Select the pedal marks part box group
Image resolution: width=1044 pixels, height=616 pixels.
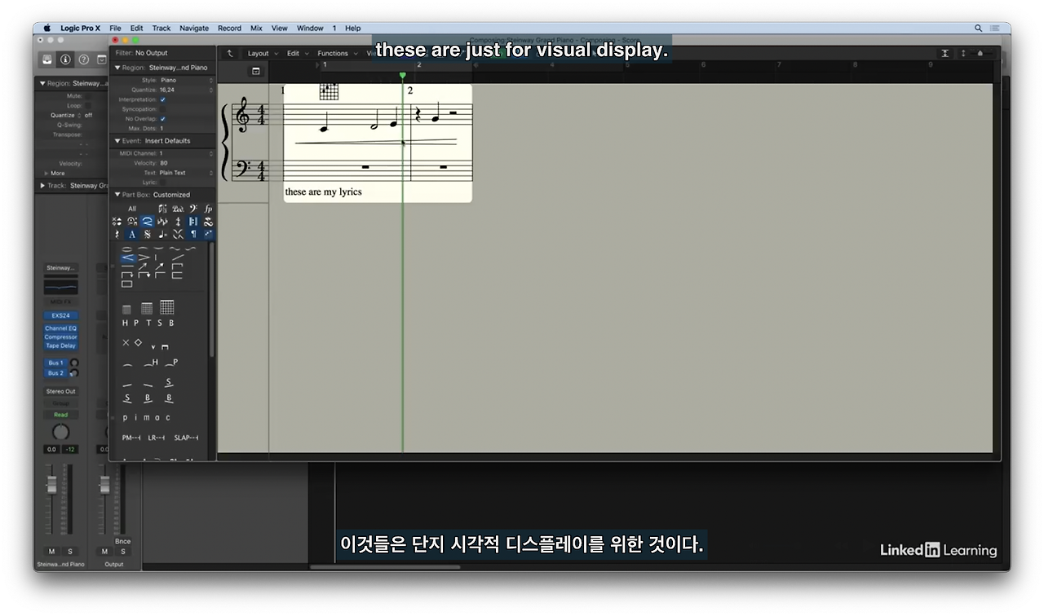(x=178, y=209)
